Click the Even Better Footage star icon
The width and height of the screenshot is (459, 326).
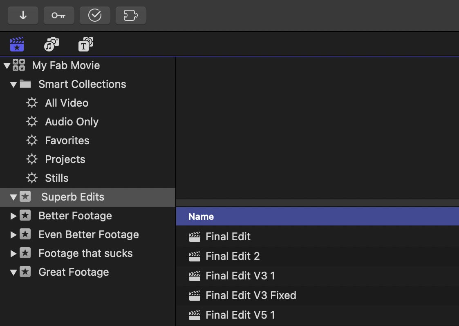pos(25,234)
